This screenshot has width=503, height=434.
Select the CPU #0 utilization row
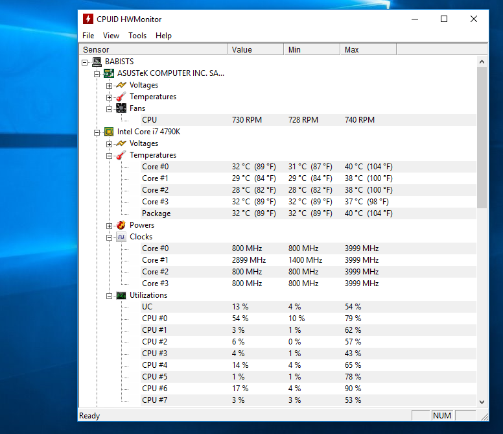309,319
